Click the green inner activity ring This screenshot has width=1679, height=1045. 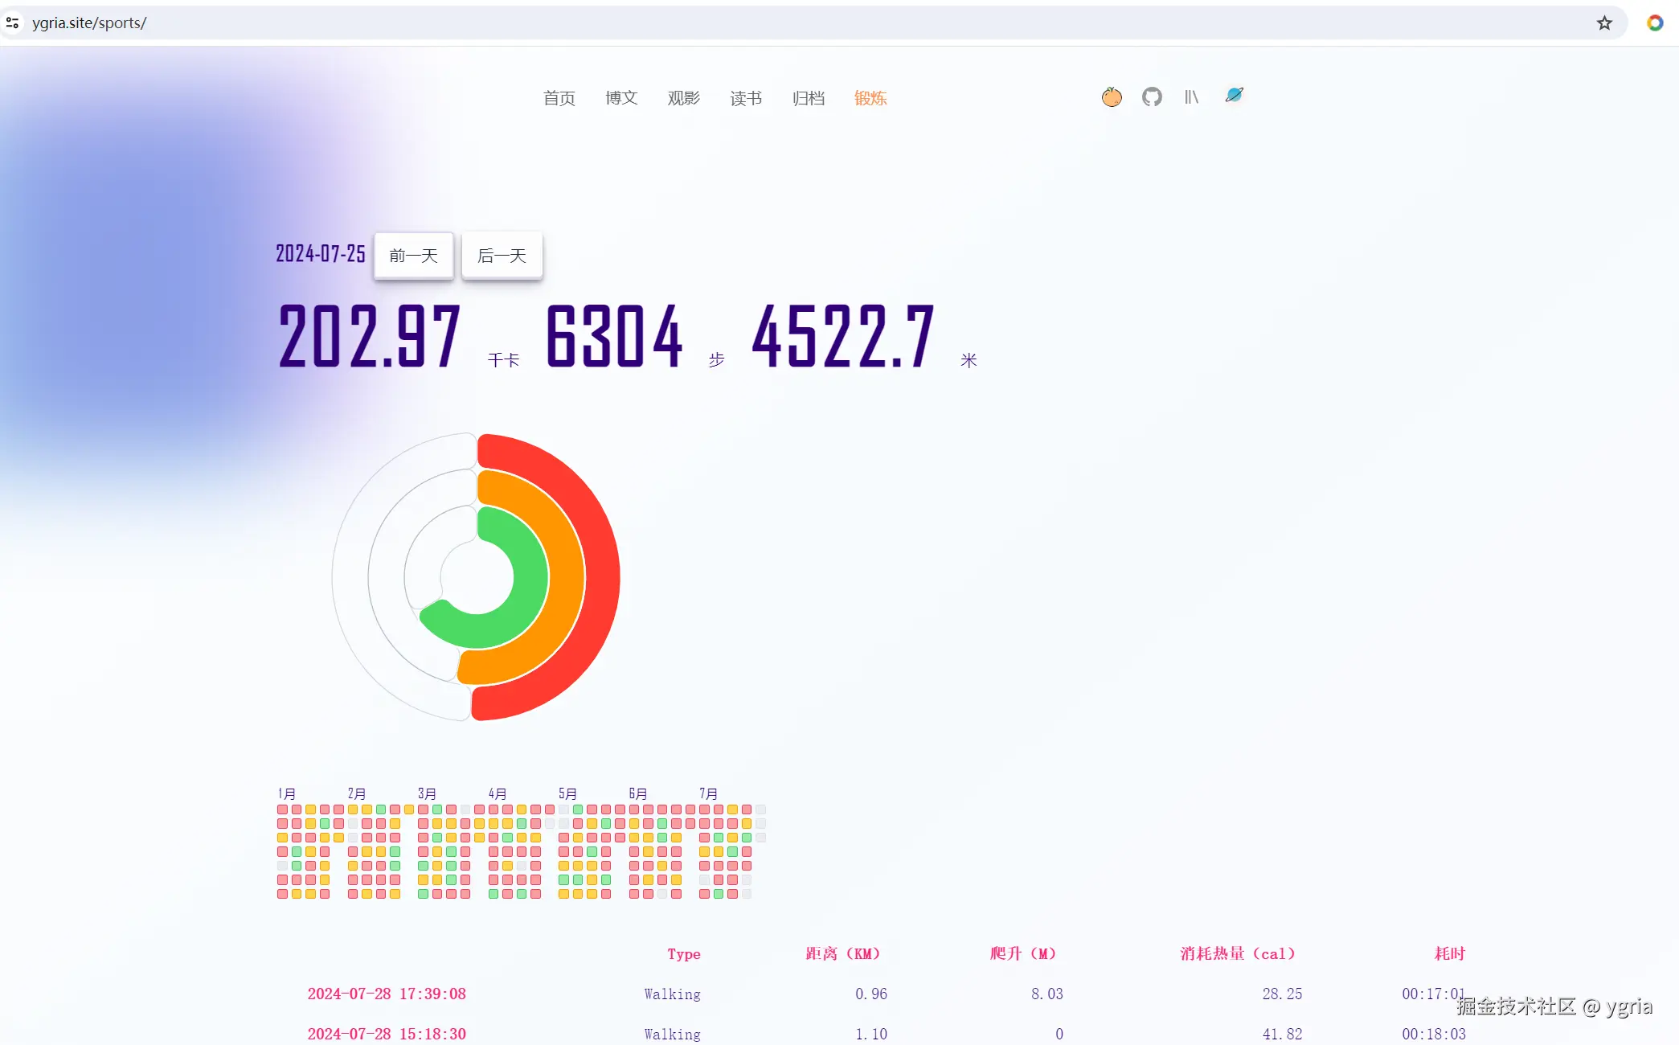pyautogui.click(x=531, y=577)
